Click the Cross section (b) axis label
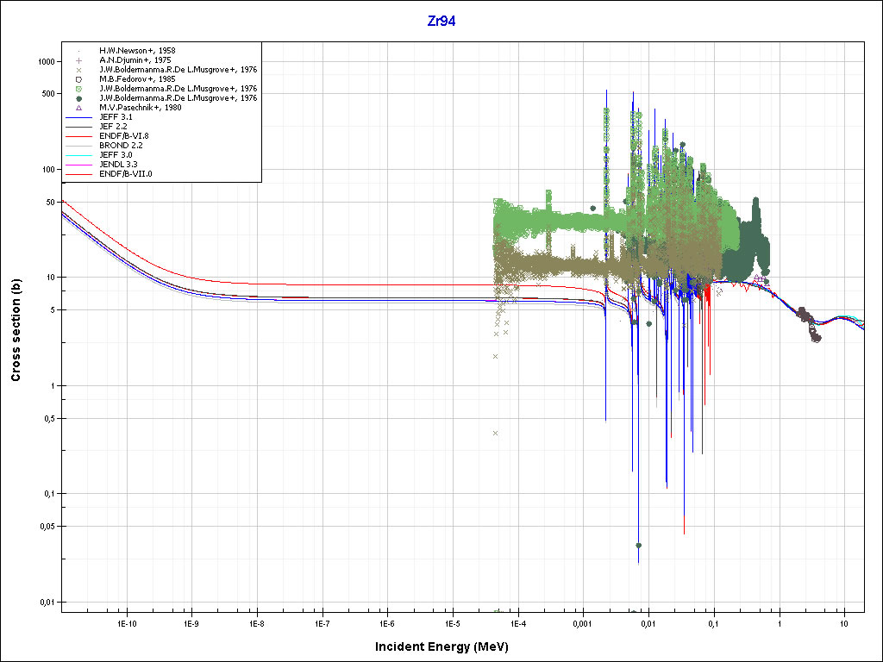Image resolution: width=883 pixels, height=662 pixels. point(16,331)
